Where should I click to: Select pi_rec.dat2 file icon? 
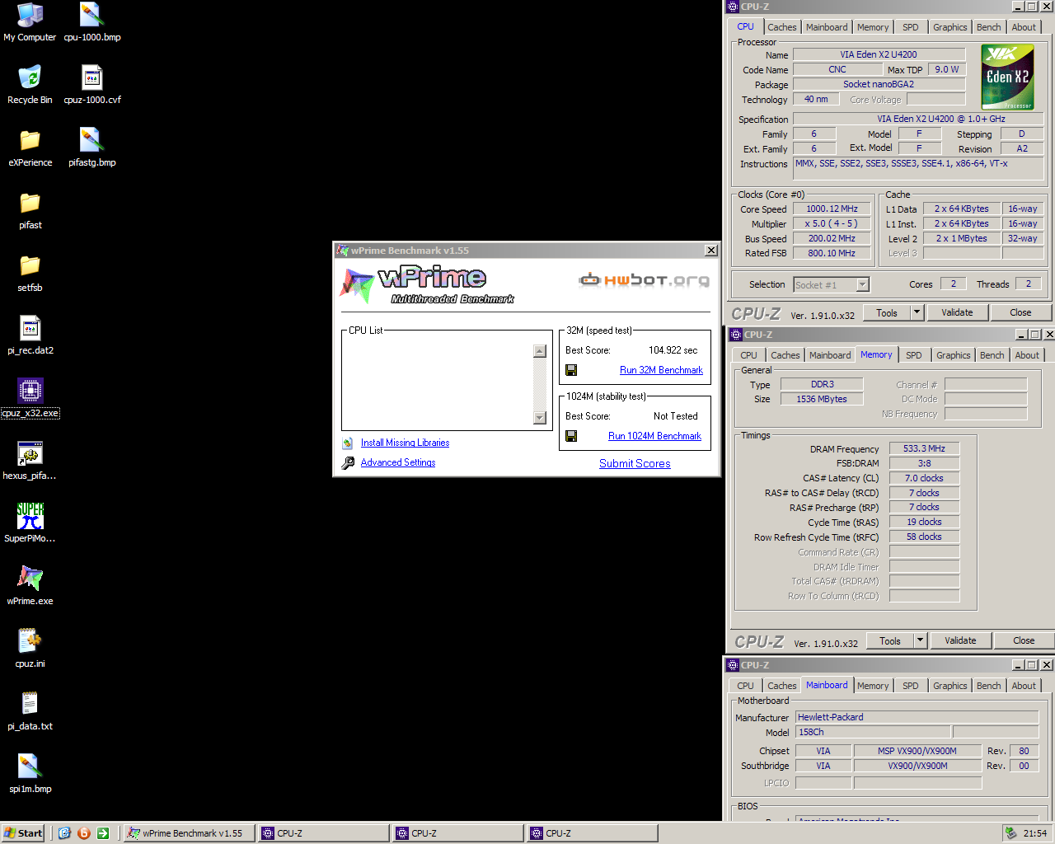click(x=30, y=335)
